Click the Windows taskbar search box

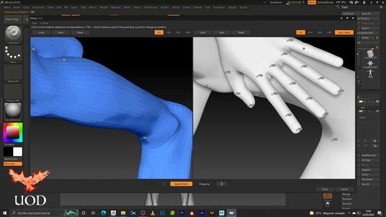tap(36, 213)
